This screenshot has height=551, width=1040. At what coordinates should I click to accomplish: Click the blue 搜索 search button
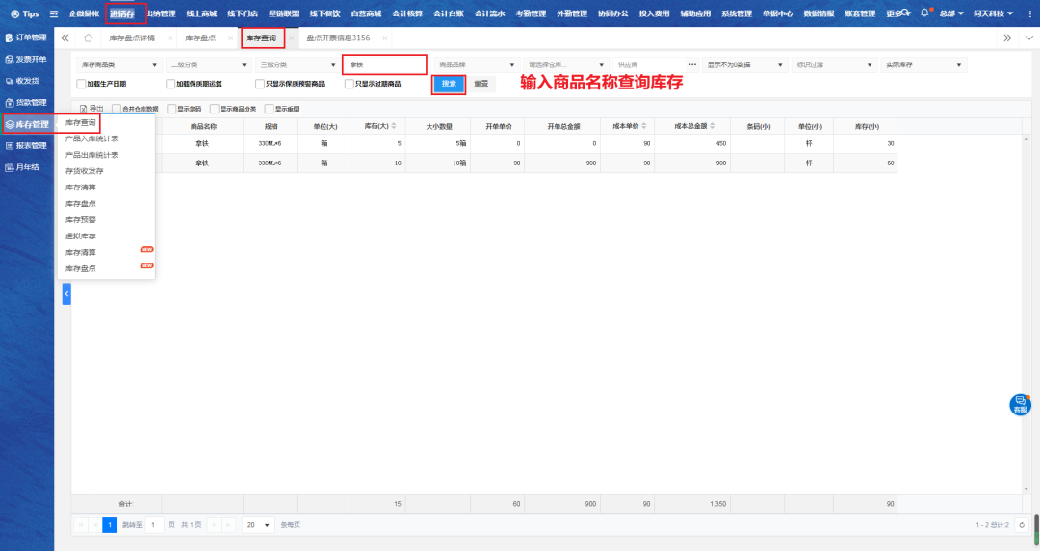[448, 84]
